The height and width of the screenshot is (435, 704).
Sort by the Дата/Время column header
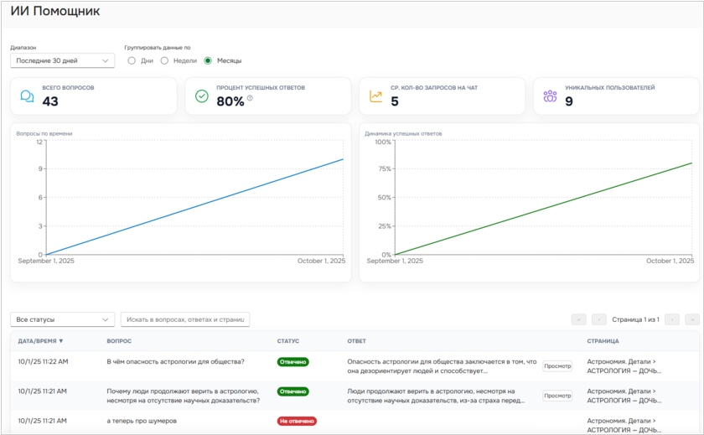[x=40, y=341]
